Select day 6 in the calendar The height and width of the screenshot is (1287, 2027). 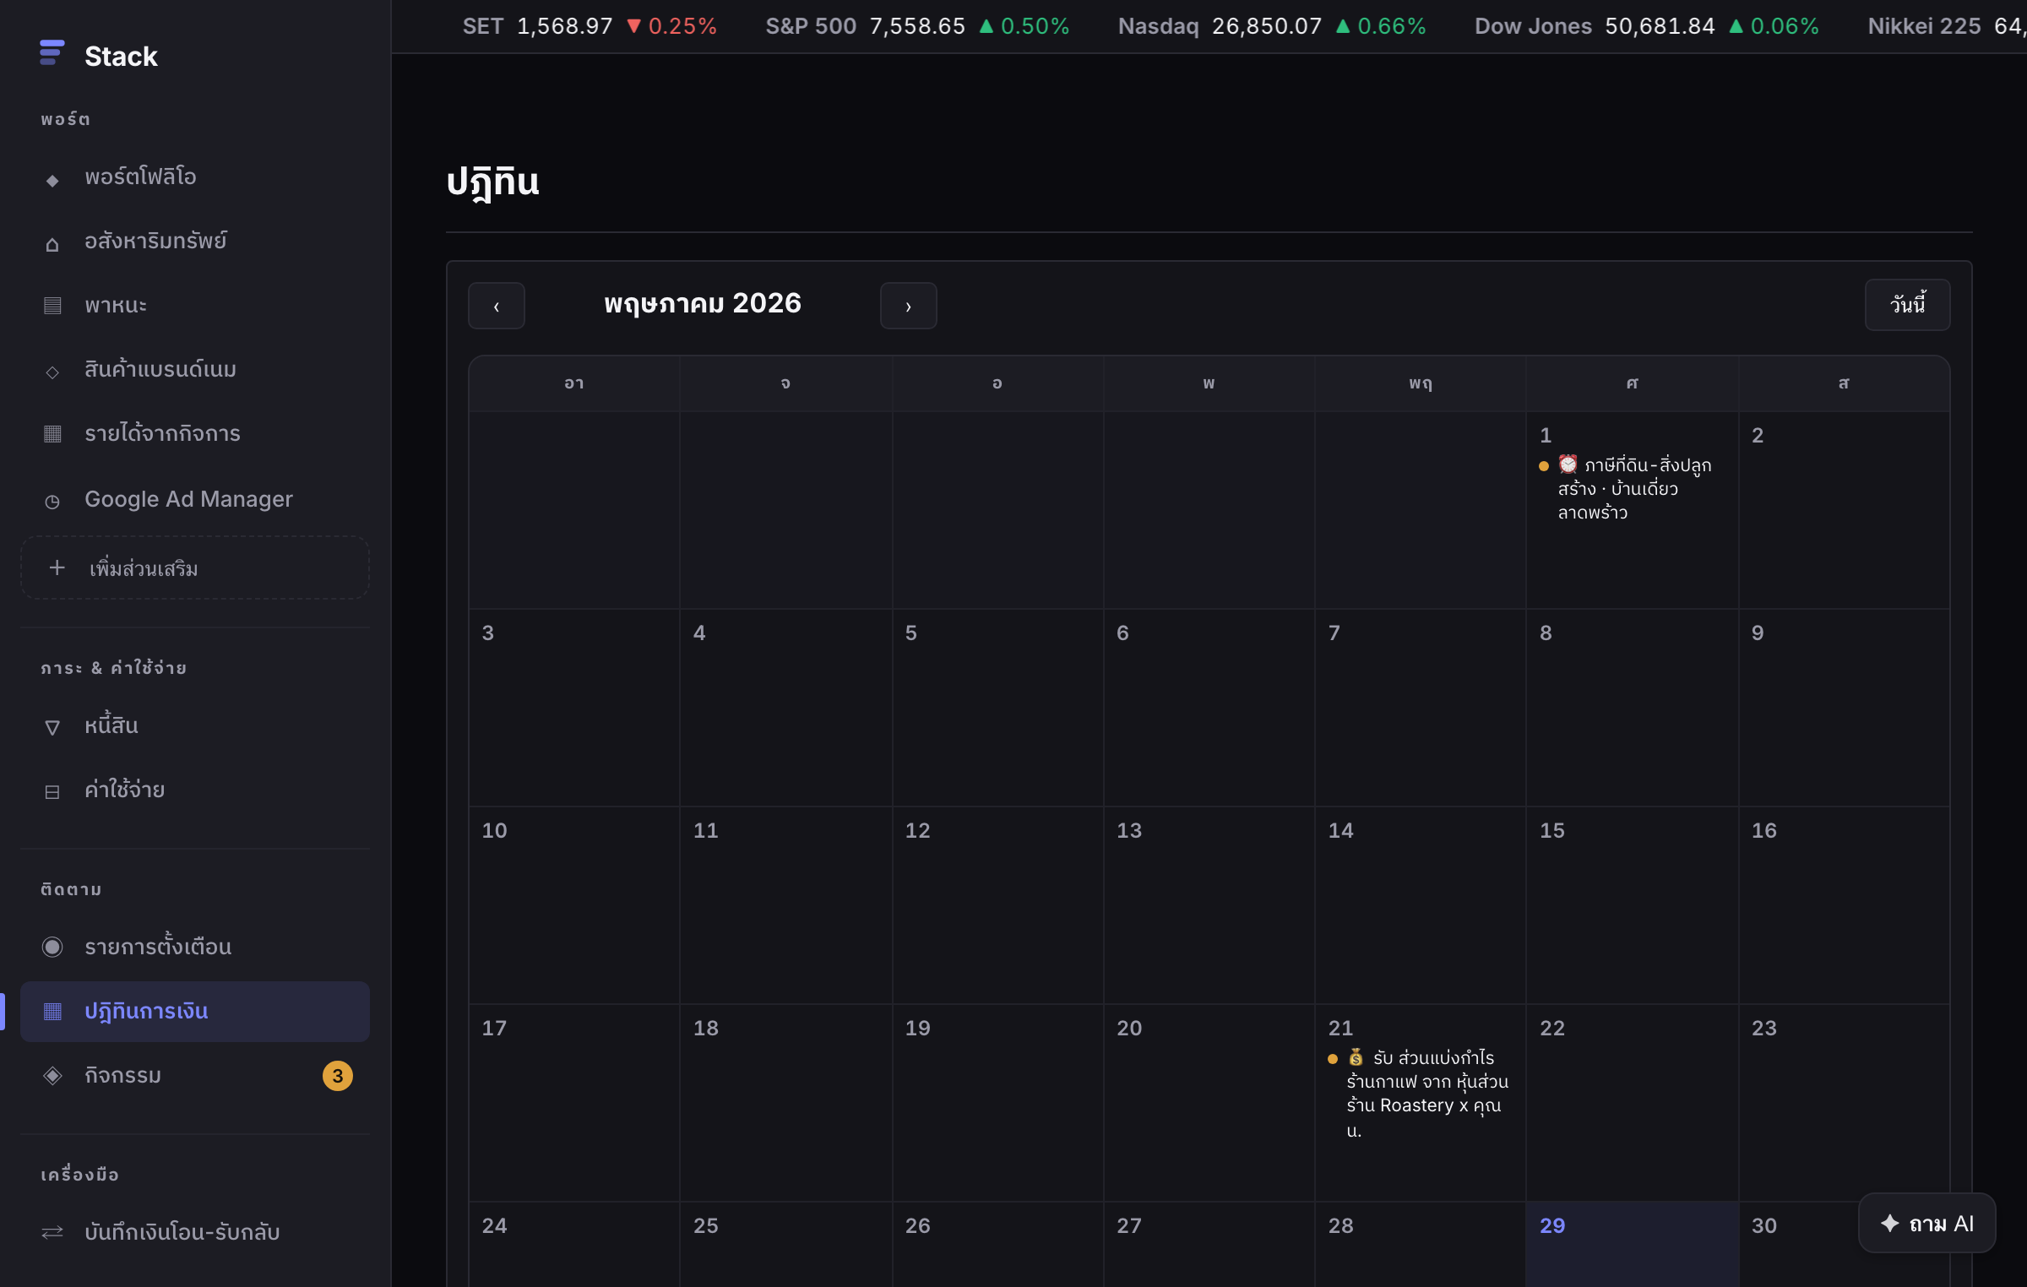(1209, 708)
